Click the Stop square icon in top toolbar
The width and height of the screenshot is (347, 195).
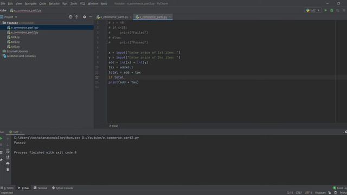[344, 10]
